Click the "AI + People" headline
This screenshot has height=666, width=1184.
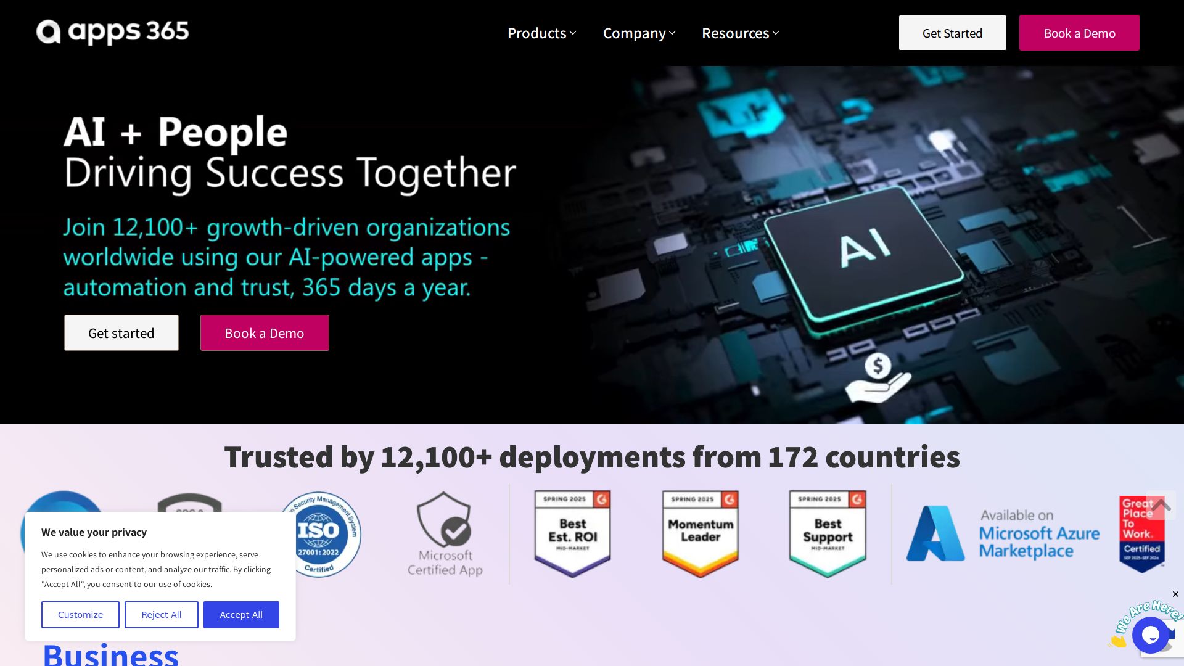(x=176, y=131)
